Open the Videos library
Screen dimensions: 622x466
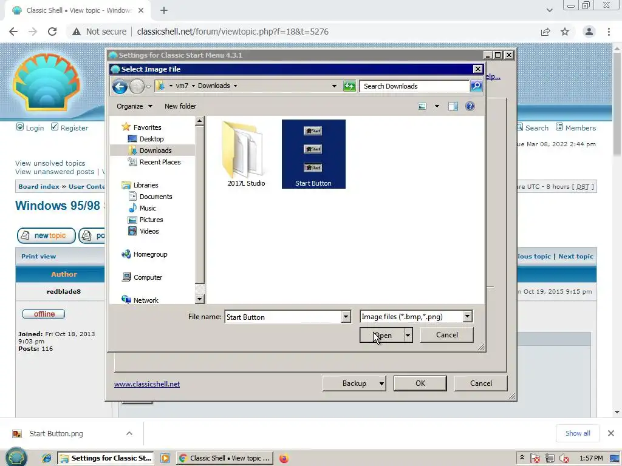click(149, 231)
